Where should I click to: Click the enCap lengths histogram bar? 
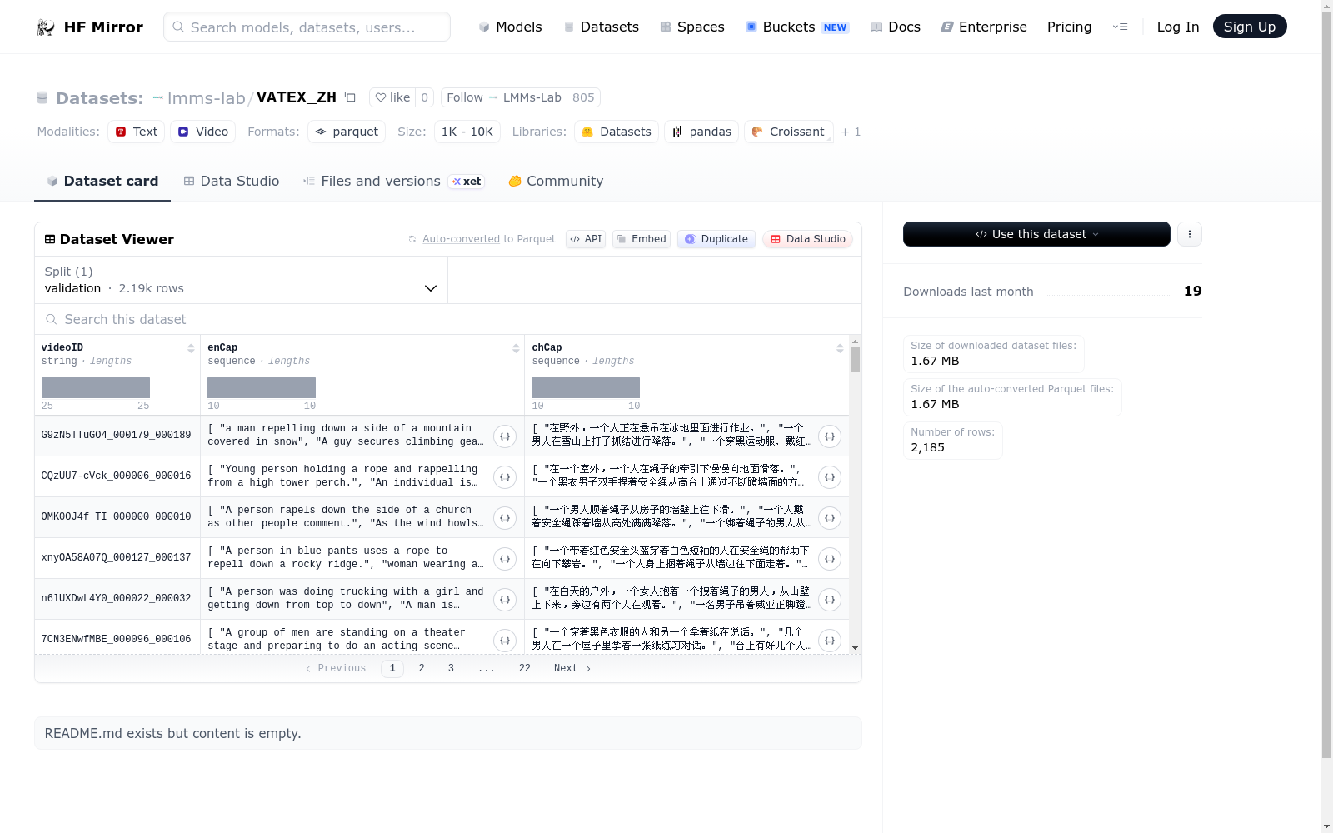[262, 387]
